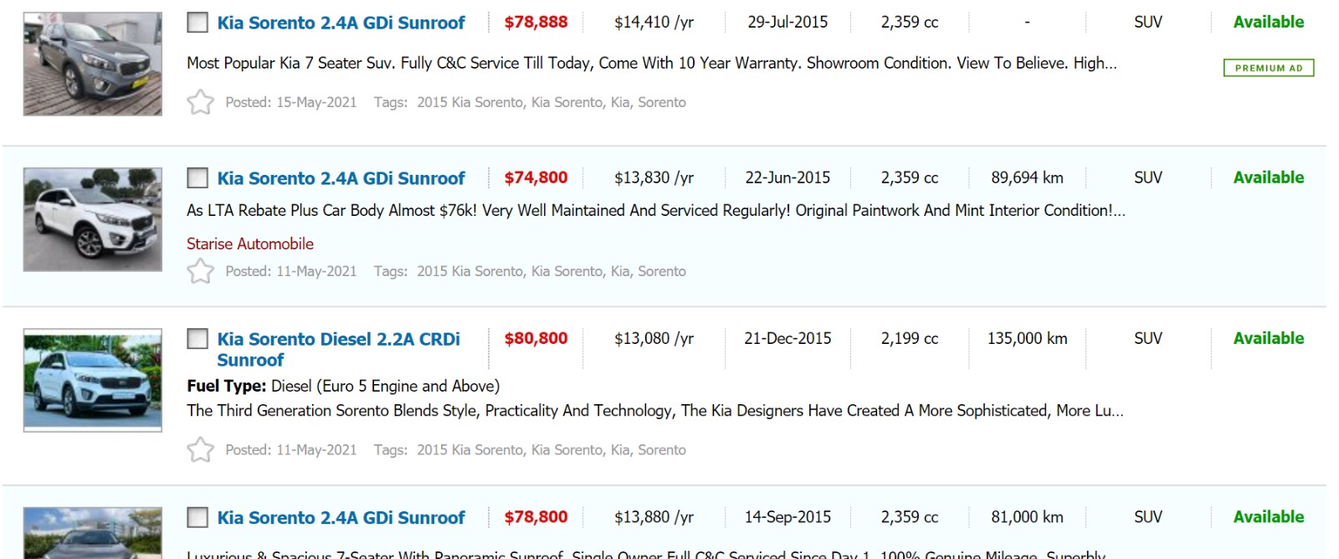Click '2015 Kia Sorento' tag in first listing
This screenshot has width=1339, height=559.
click(469, 102)
